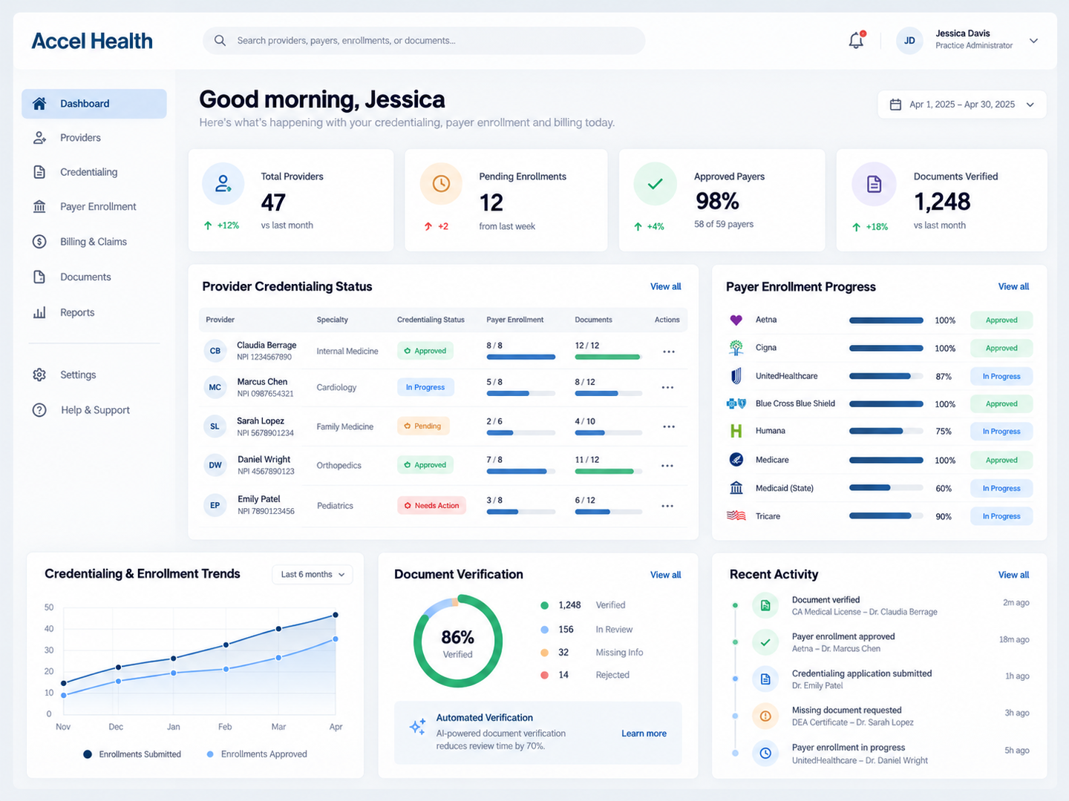This screenshot has height=801, width=1069.
Task: View all in Recent Activity
Action: [x=1013, y=575]
